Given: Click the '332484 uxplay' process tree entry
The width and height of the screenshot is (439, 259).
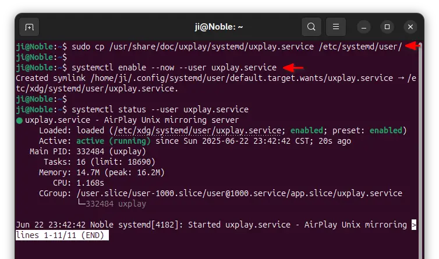Looking at the screenshot, I should [x=116, y=204].
